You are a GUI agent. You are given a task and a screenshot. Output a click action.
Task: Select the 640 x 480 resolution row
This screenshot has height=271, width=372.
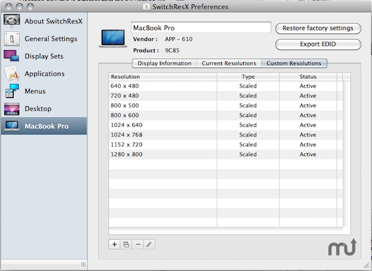[x=226, y=86]
